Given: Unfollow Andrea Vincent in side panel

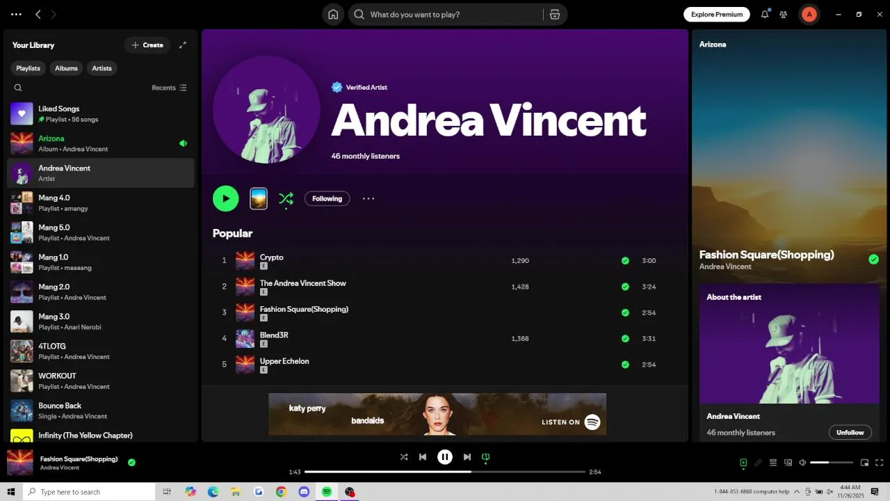Looking at the screenshot, I should pyautogui.click(x=850, y=432).
